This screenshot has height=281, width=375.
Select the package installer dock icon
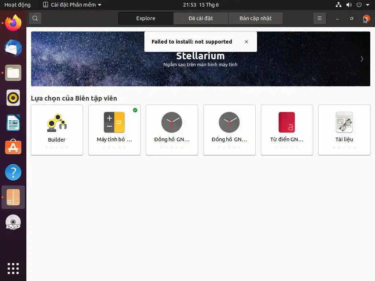13,197
